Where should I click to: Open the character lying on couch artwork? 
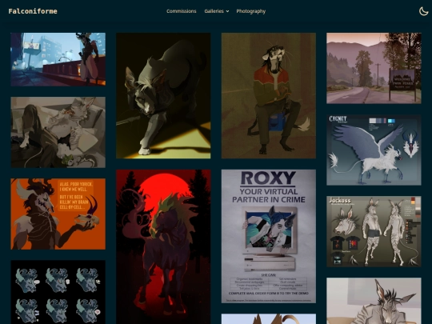(58, 132)
